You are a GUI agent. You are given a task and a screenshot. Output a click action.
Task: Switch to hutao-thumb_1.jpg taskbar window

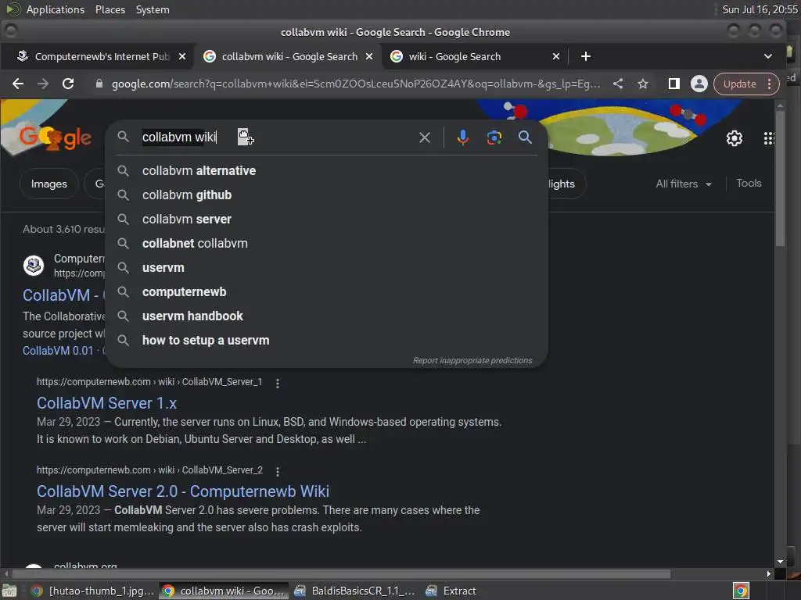(x=92, y=591)
